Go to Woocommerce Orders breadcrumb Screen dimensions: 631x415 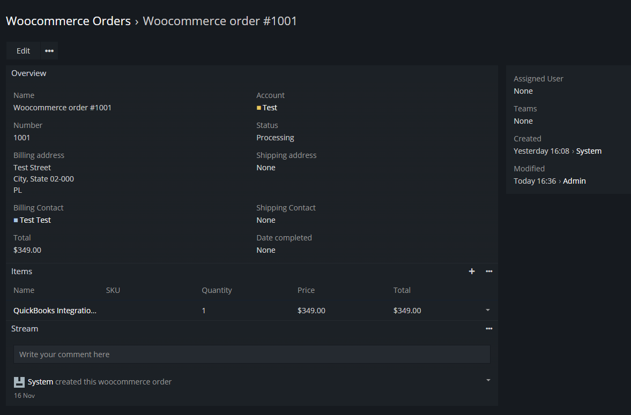click(69, 21)
